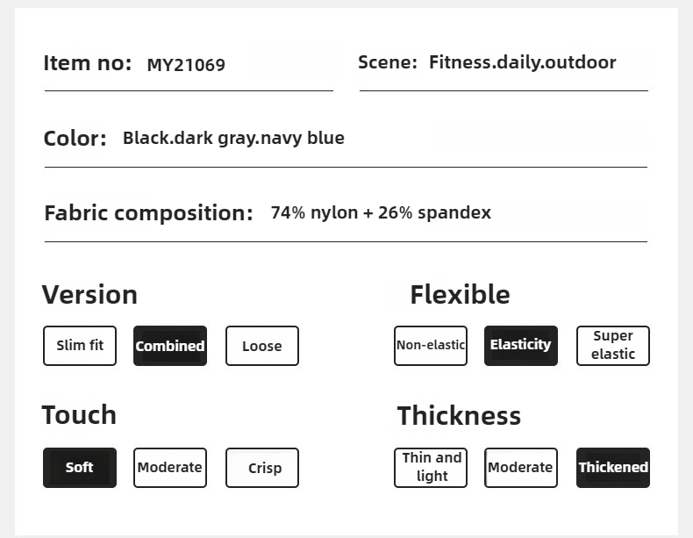This screenshot has width=693, height=538.
Task: Click the Elasticity box under Flexible
Action: pyautogui.click(x=521, y=345)
